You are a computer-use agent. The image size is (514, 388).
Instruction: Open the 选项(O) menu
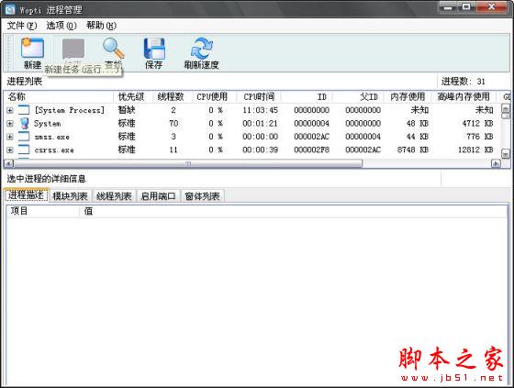click(61, 26)
